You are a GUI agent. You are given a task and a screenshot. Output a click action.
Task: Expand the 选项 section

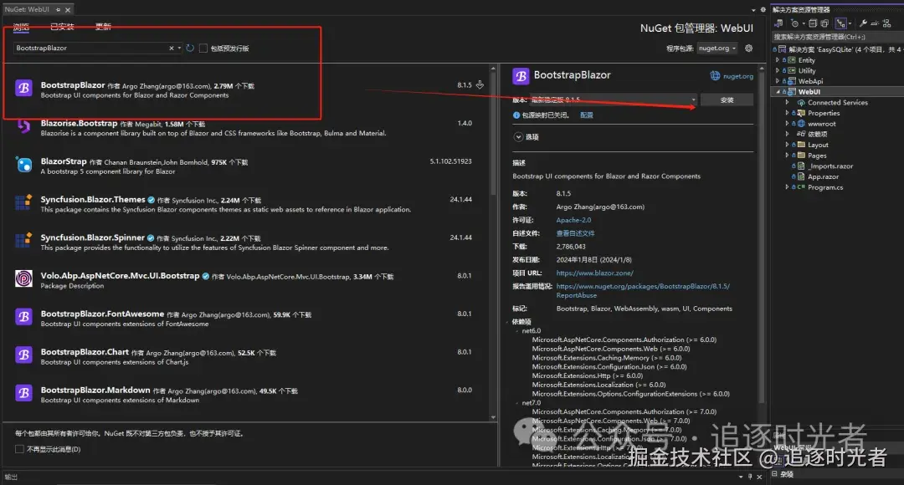click(518, 137)
